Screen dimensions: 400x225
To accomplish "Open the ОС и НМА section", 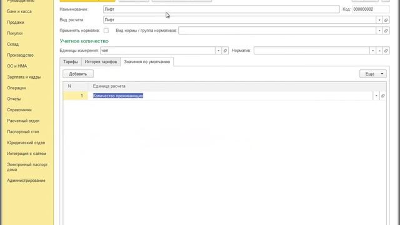I will (x=17, y=66).
